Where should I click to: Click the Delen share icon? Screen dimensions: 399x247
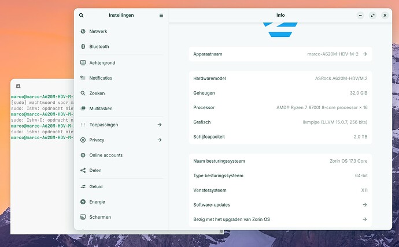click(x=83, y=170)
